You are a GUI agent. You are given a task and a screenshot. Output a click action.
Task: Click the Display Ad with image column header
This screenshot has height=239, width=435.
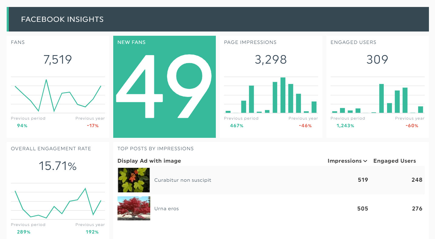click(149, 161)
